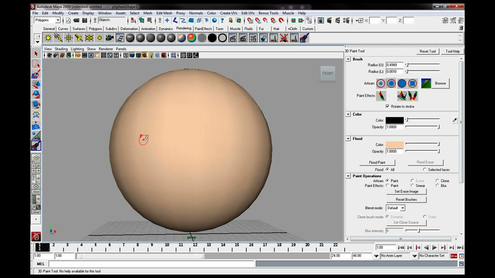Click the camera shelf icon

[x=109, y=38]
